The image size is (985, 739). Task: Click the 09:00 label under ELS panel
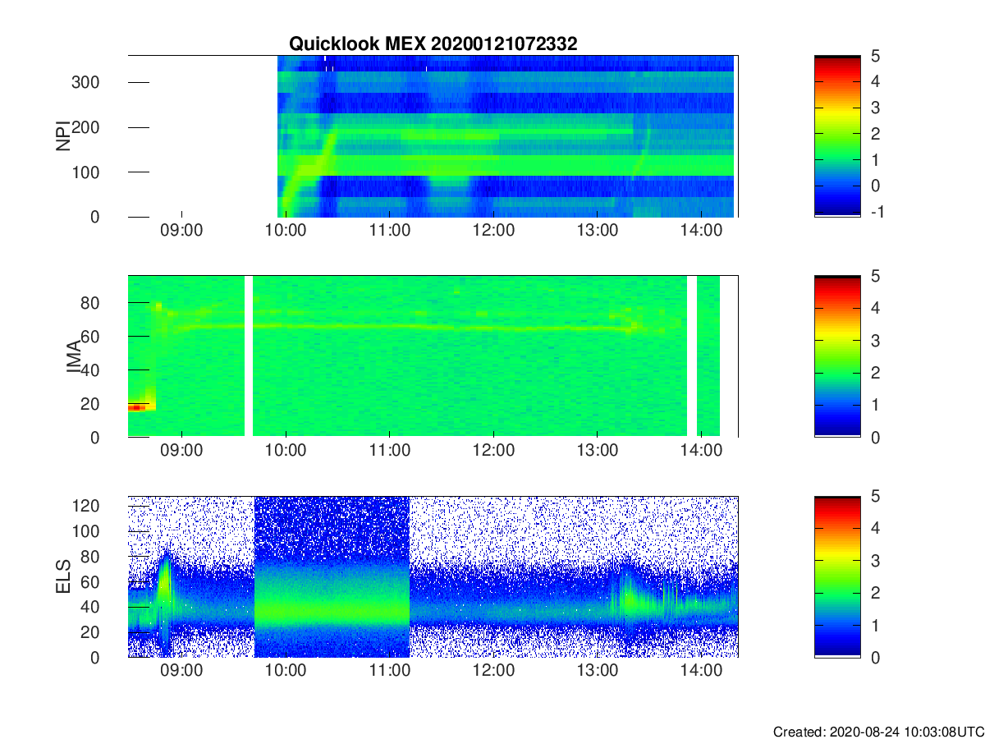point(181,671)
